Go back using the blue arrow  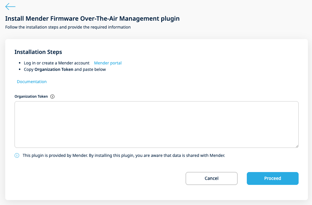tap(10, 6)
